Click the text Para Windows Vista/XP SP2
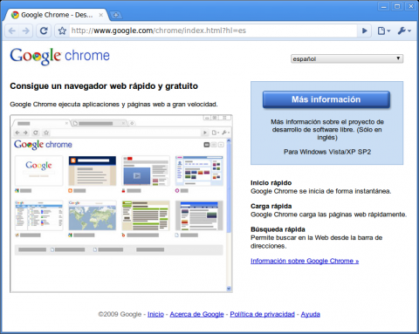 pyautogui.click(x=327, y=152)
